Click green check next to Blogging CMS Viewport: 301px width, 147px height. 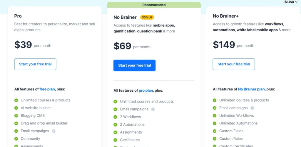click(x=16, y=116)
